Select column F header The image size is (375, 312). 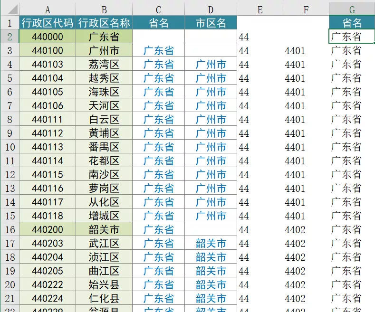pos(306,9)
